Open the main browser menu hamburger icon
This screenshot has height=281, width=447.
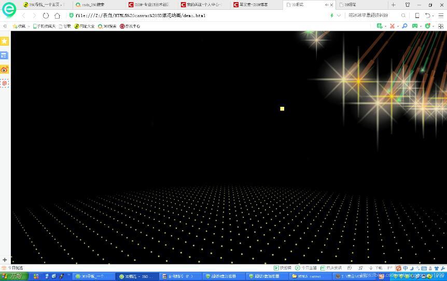(x=441, y=16)
